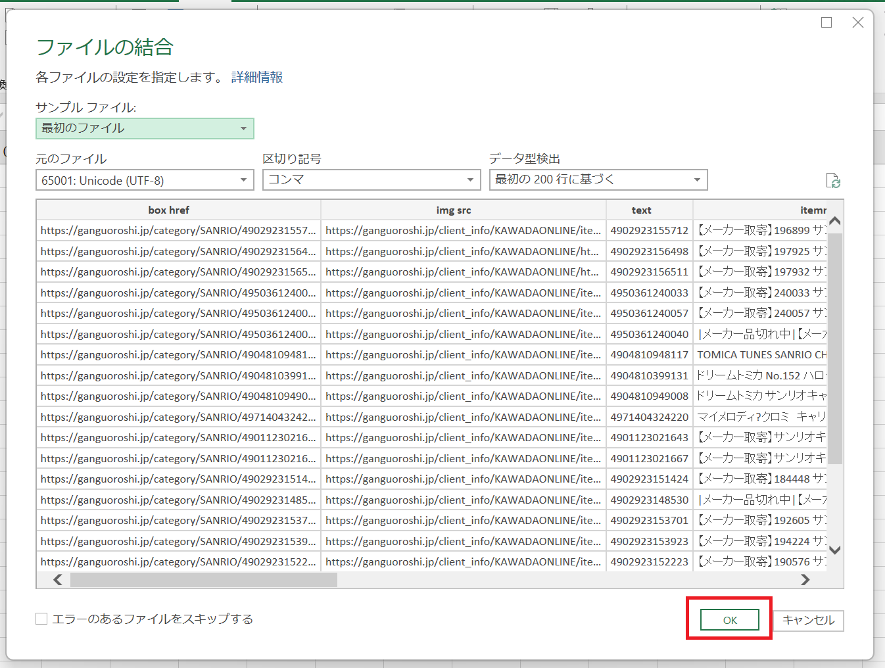Maximize the Combine Files dialog
The width and height of the screenshot is (885, 668).
point(826,23)
